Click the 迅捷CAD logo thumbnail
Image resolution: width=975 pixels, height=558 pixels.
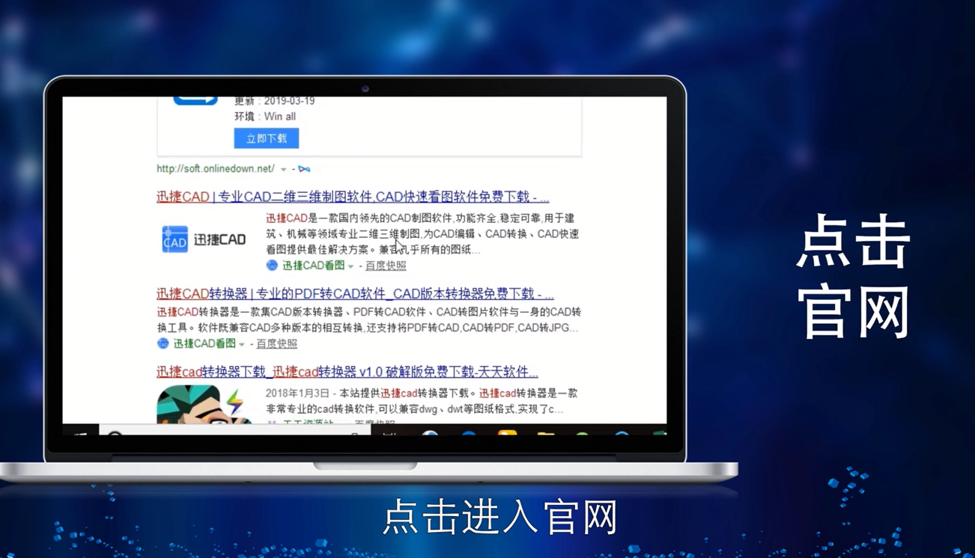tap(204, 240)
